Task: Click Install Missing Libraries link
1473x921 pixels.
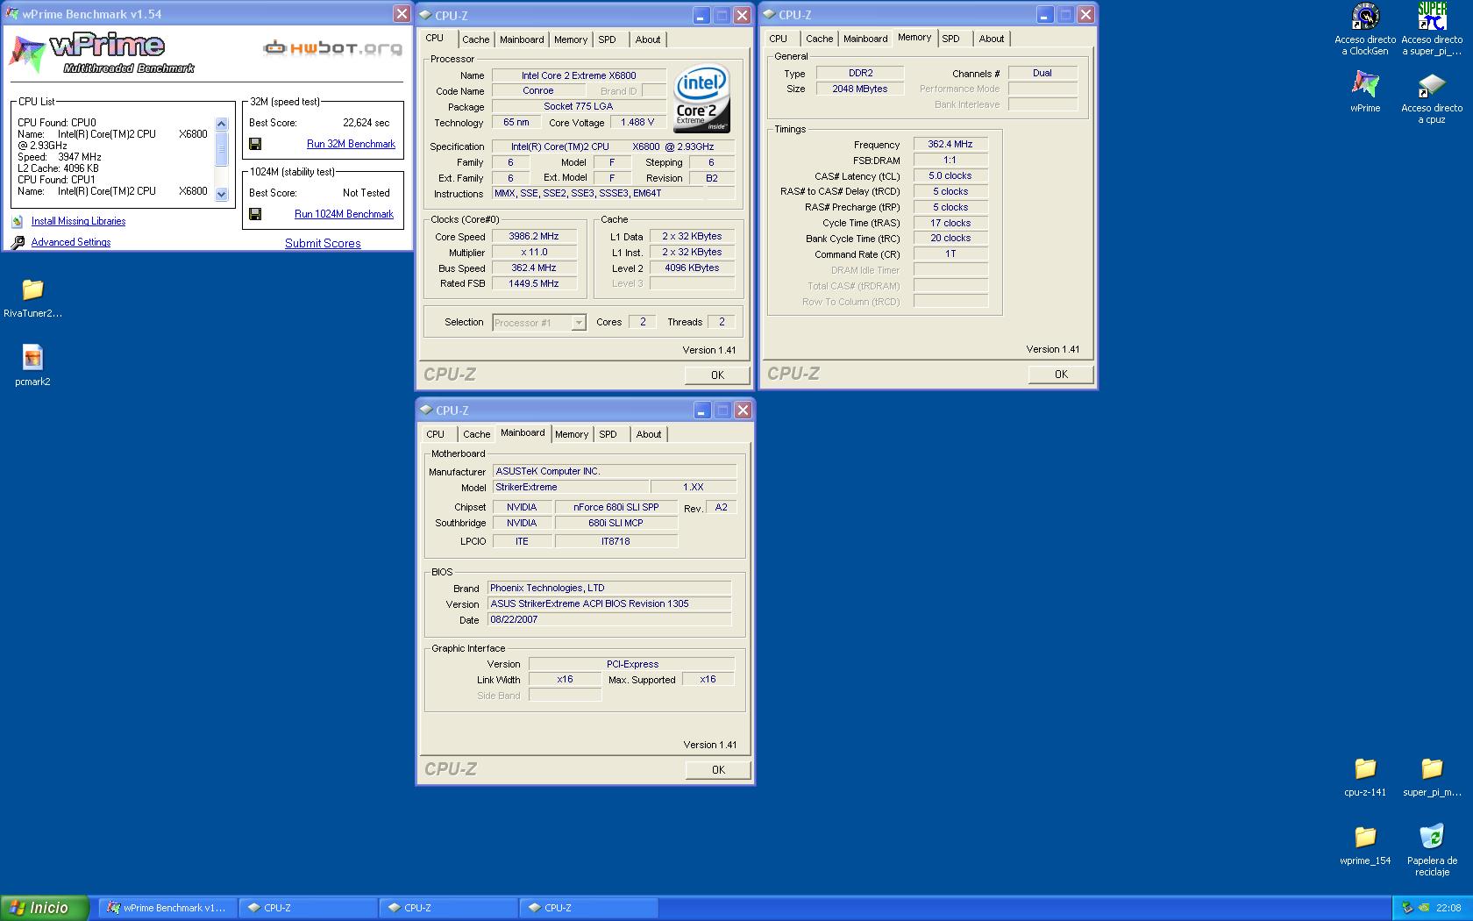Action: pos(78,222)
